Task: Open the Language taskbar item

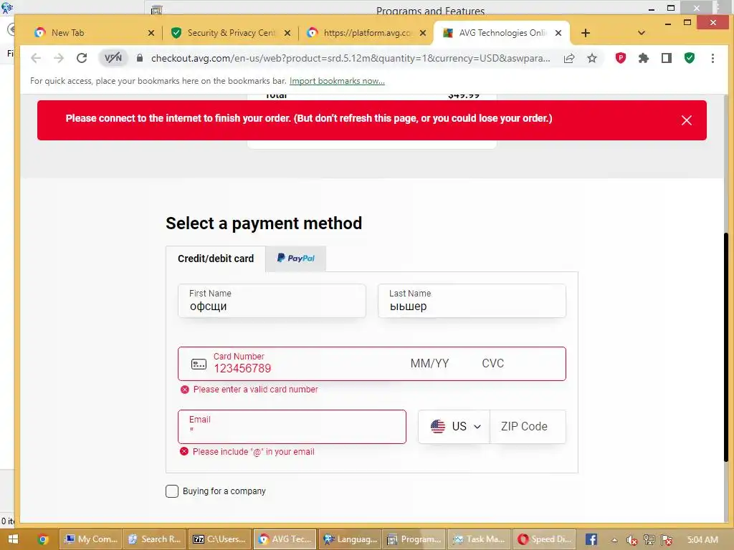Action: tap(350, 539)
